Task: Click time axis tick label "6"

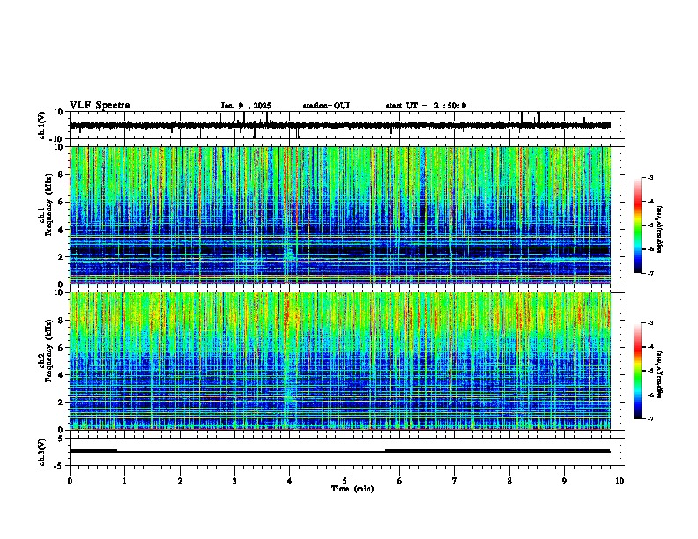Action: point(400,481)
